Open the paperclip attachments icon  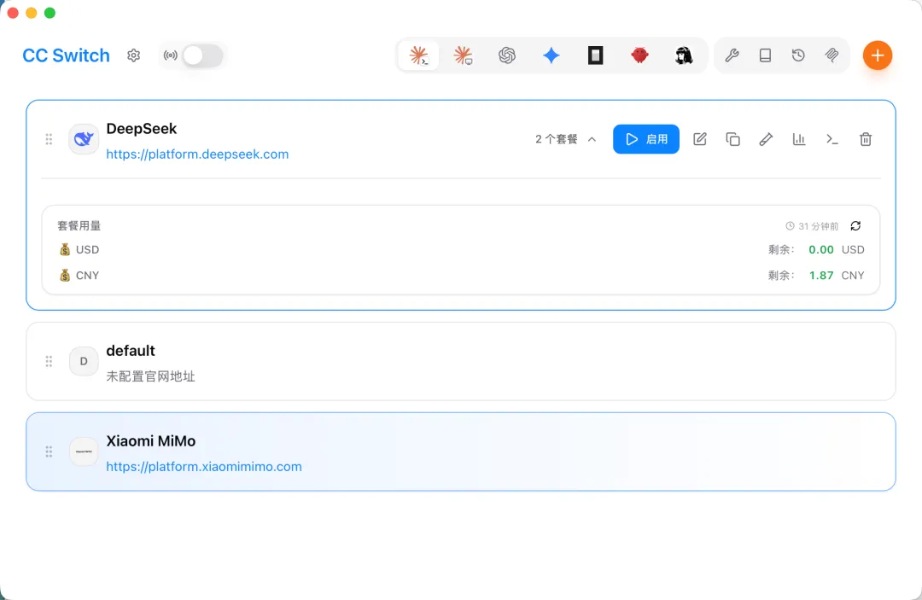tap(832, 55)
